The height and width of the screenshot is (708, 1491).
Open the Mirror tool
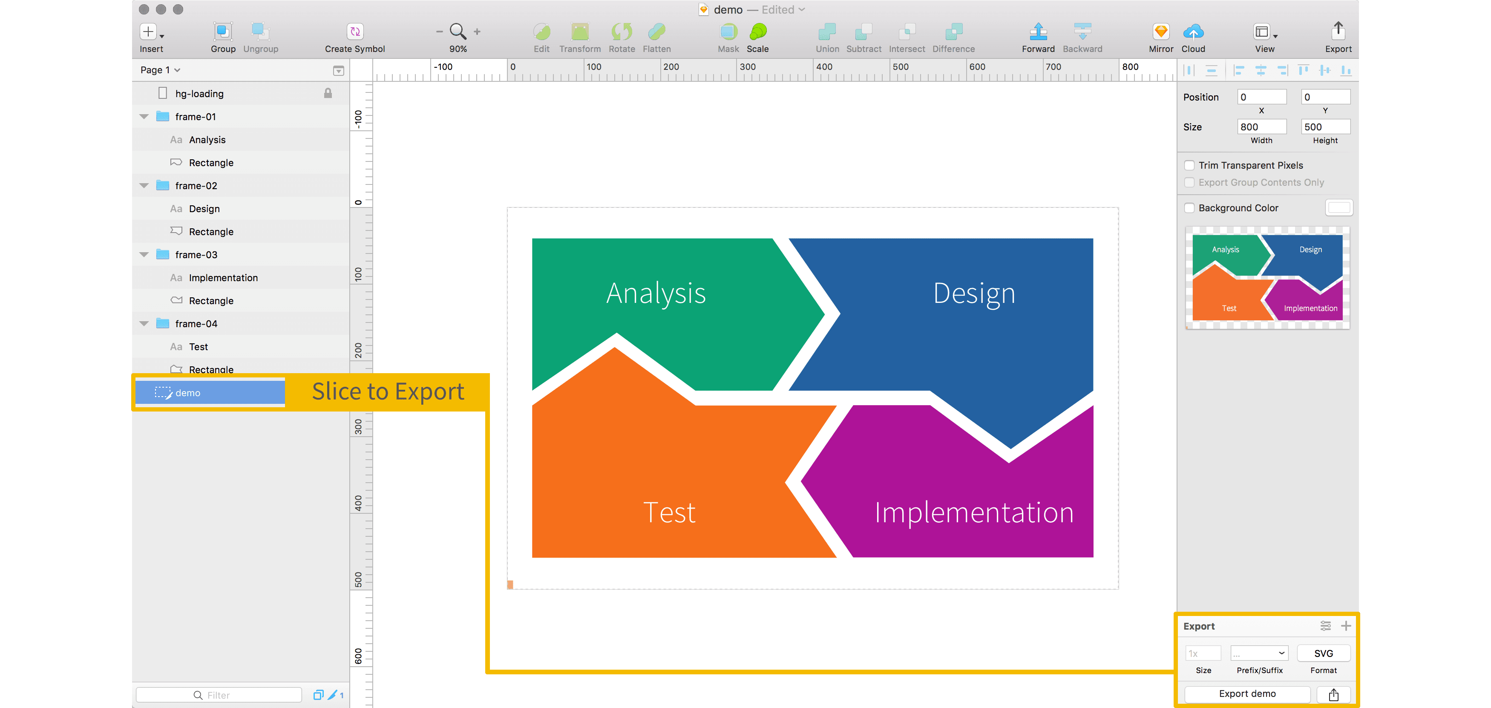pos(1160,31)
